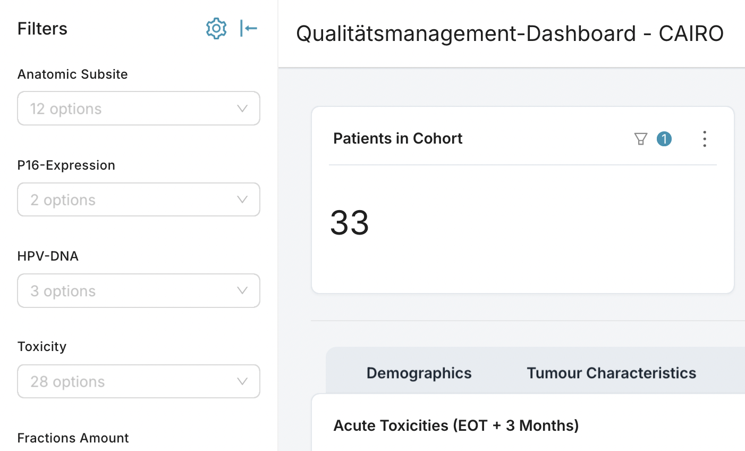Expand the Toxicity filter dropdown
Image resolution: width=745 pixels, height=451 pixels.
[x=139, y=381]
